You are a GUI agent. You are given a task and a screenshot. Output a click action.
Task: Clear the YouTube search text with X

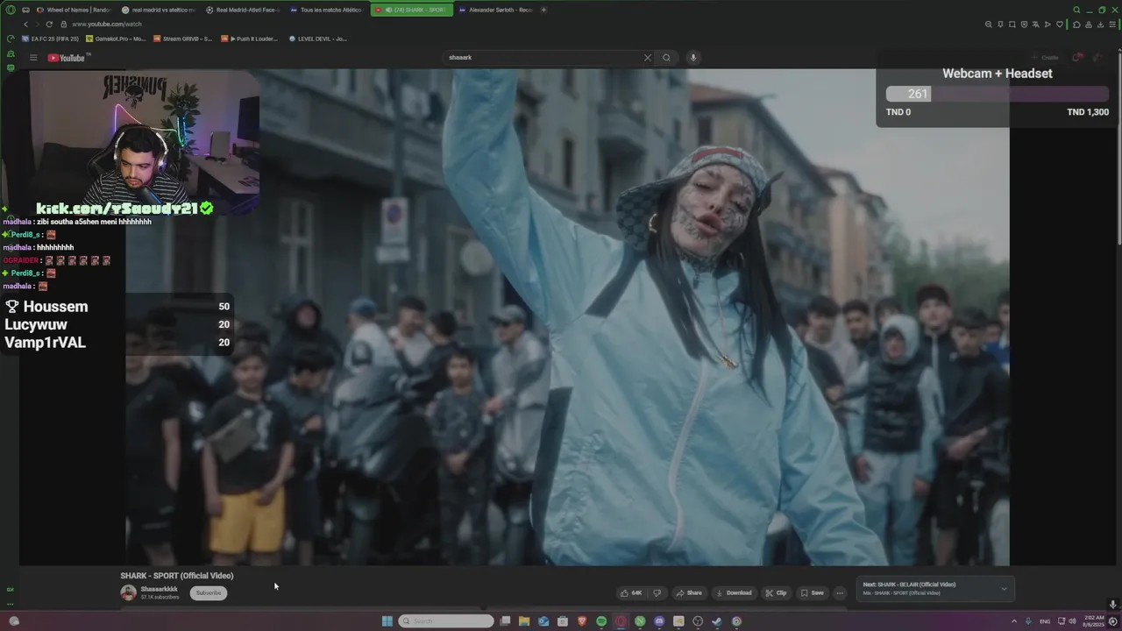(648, 58)
